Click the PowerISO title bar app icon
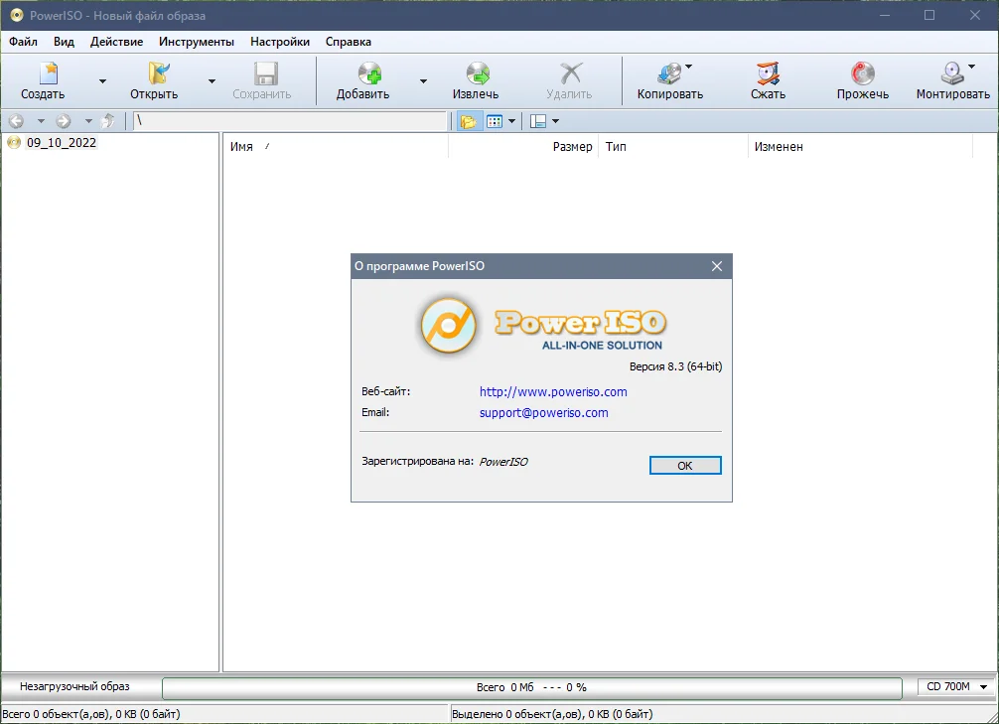 click(x=17, y=15)
